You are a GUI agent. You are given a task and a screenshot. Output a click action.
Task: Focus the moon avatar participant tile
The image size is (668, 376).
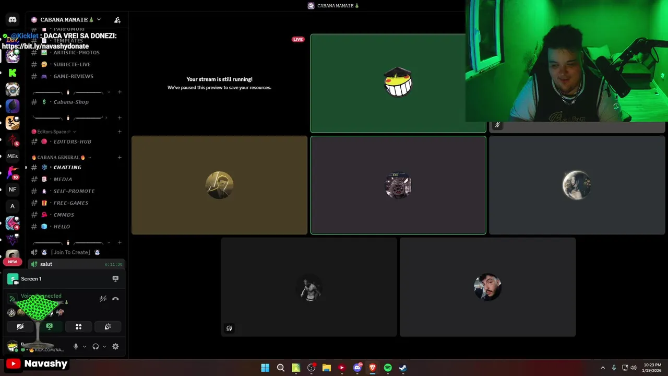coord(577,185)
